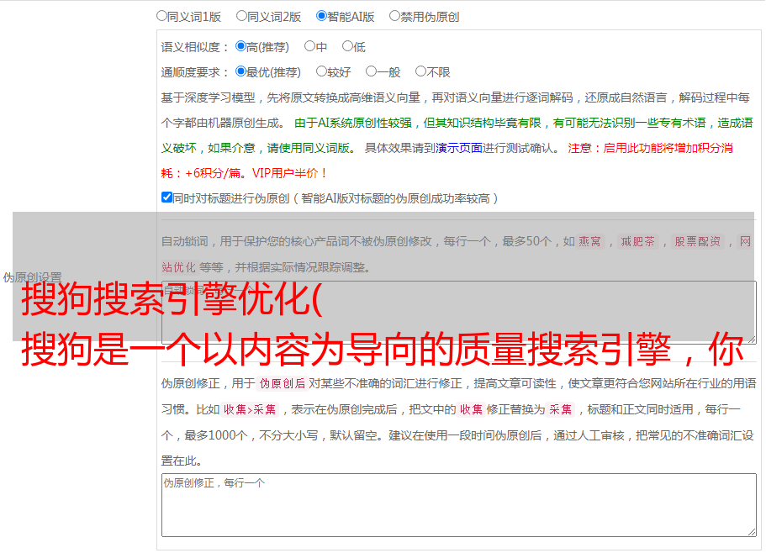
Task: Open the 演示页面 link
Action: 458,148
